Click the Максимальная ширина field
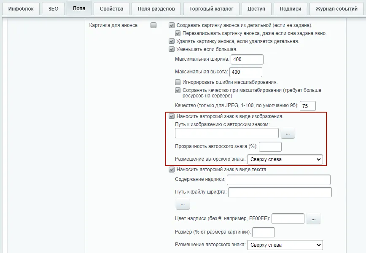Screen dimensions: 366x253 pos(247,59)
